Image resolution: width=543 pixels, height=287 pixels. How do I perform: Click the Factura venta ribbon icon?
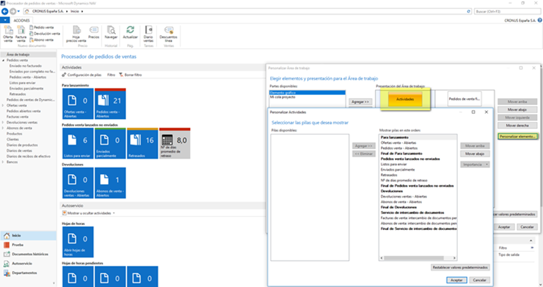pos(21,34)
